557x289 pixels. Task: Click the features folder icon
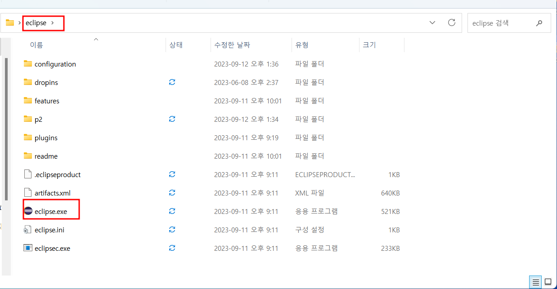[28, 101]
